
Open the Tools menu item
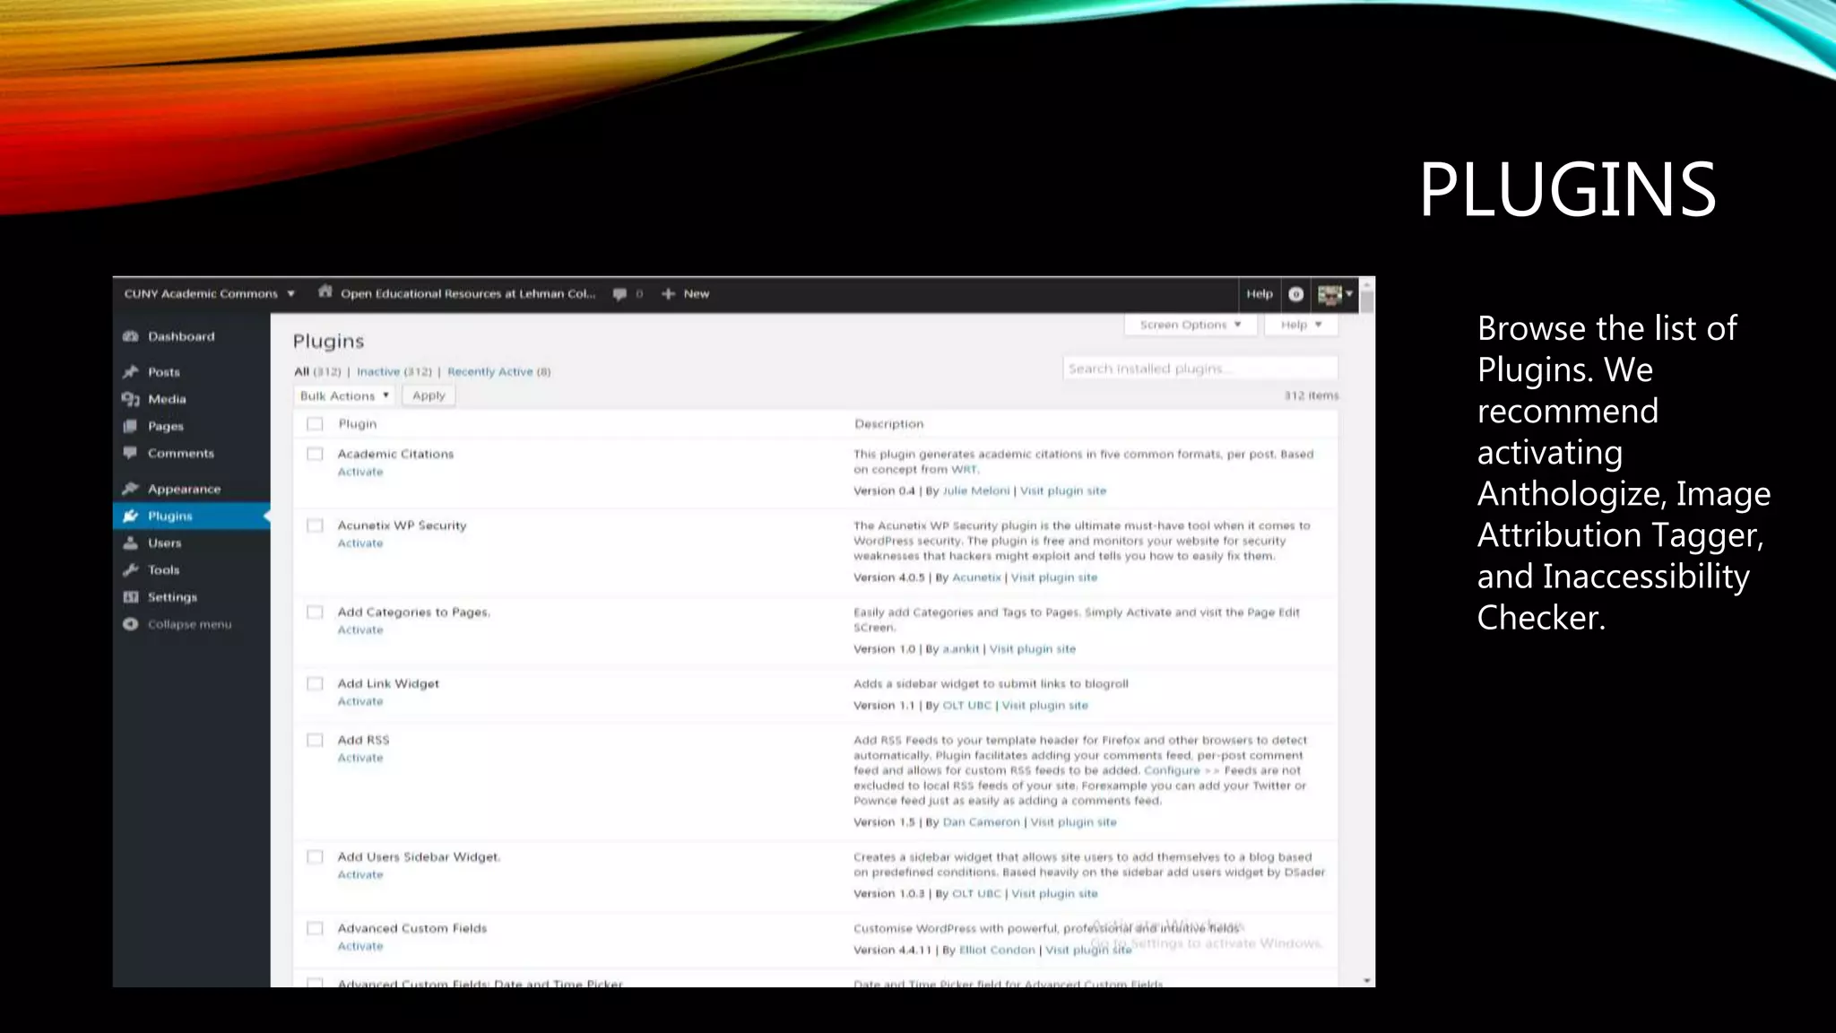coord(163,569)
